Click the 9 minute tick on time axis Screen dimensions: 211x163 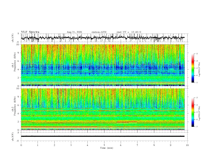point(171,145)
